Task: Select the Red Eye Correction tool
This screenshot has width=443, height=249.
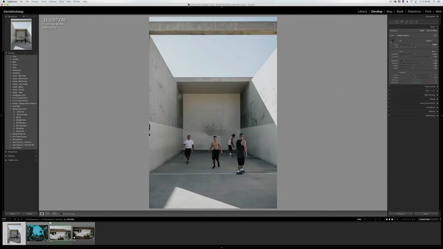Action: coord(402,22)
